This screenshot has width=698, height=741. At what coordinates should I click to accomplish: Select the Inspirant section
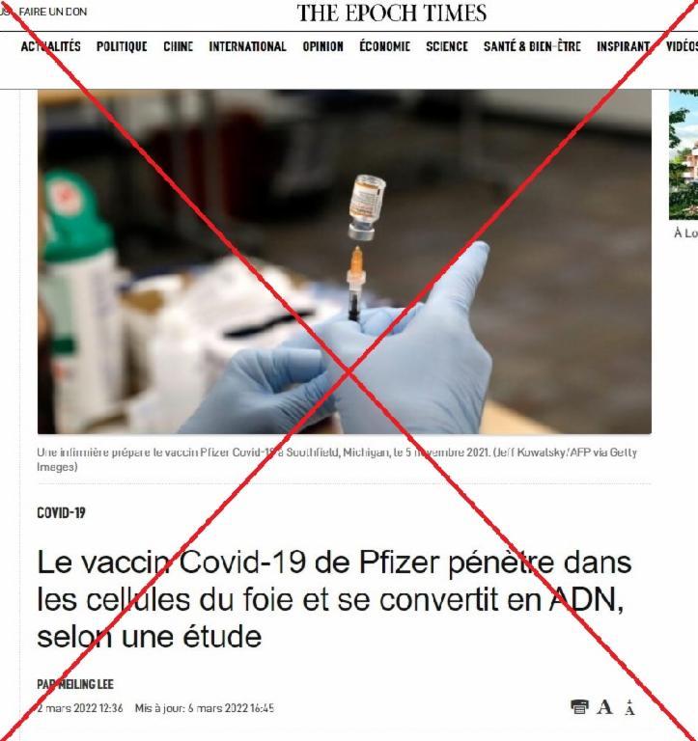[624, 46]
